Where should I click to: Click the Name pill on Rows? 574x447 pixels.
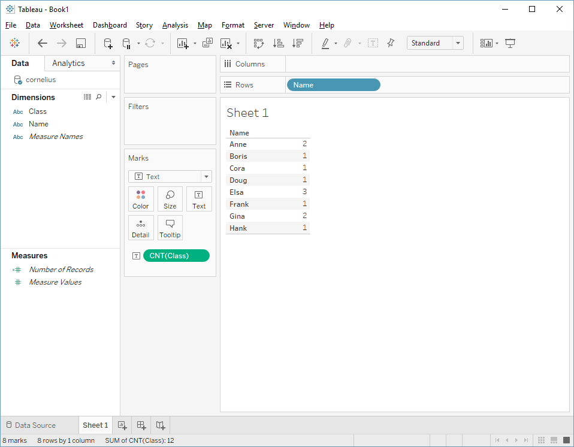coord(334,85)
